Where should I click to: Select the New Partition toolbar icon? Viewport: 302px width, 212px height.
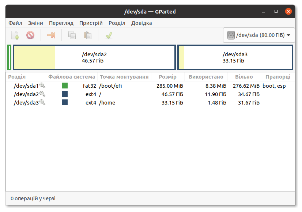15,35
